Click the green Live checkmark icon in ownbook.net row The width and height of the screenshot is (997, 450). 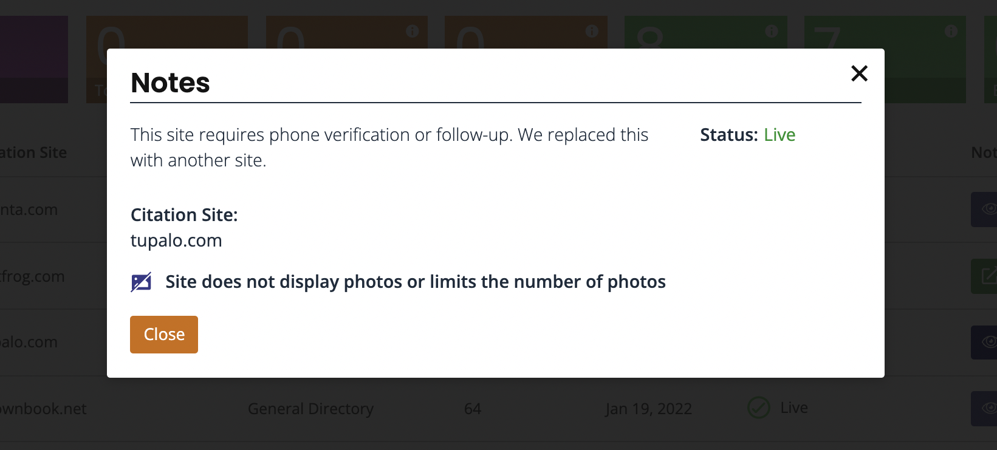pos(759,407)
